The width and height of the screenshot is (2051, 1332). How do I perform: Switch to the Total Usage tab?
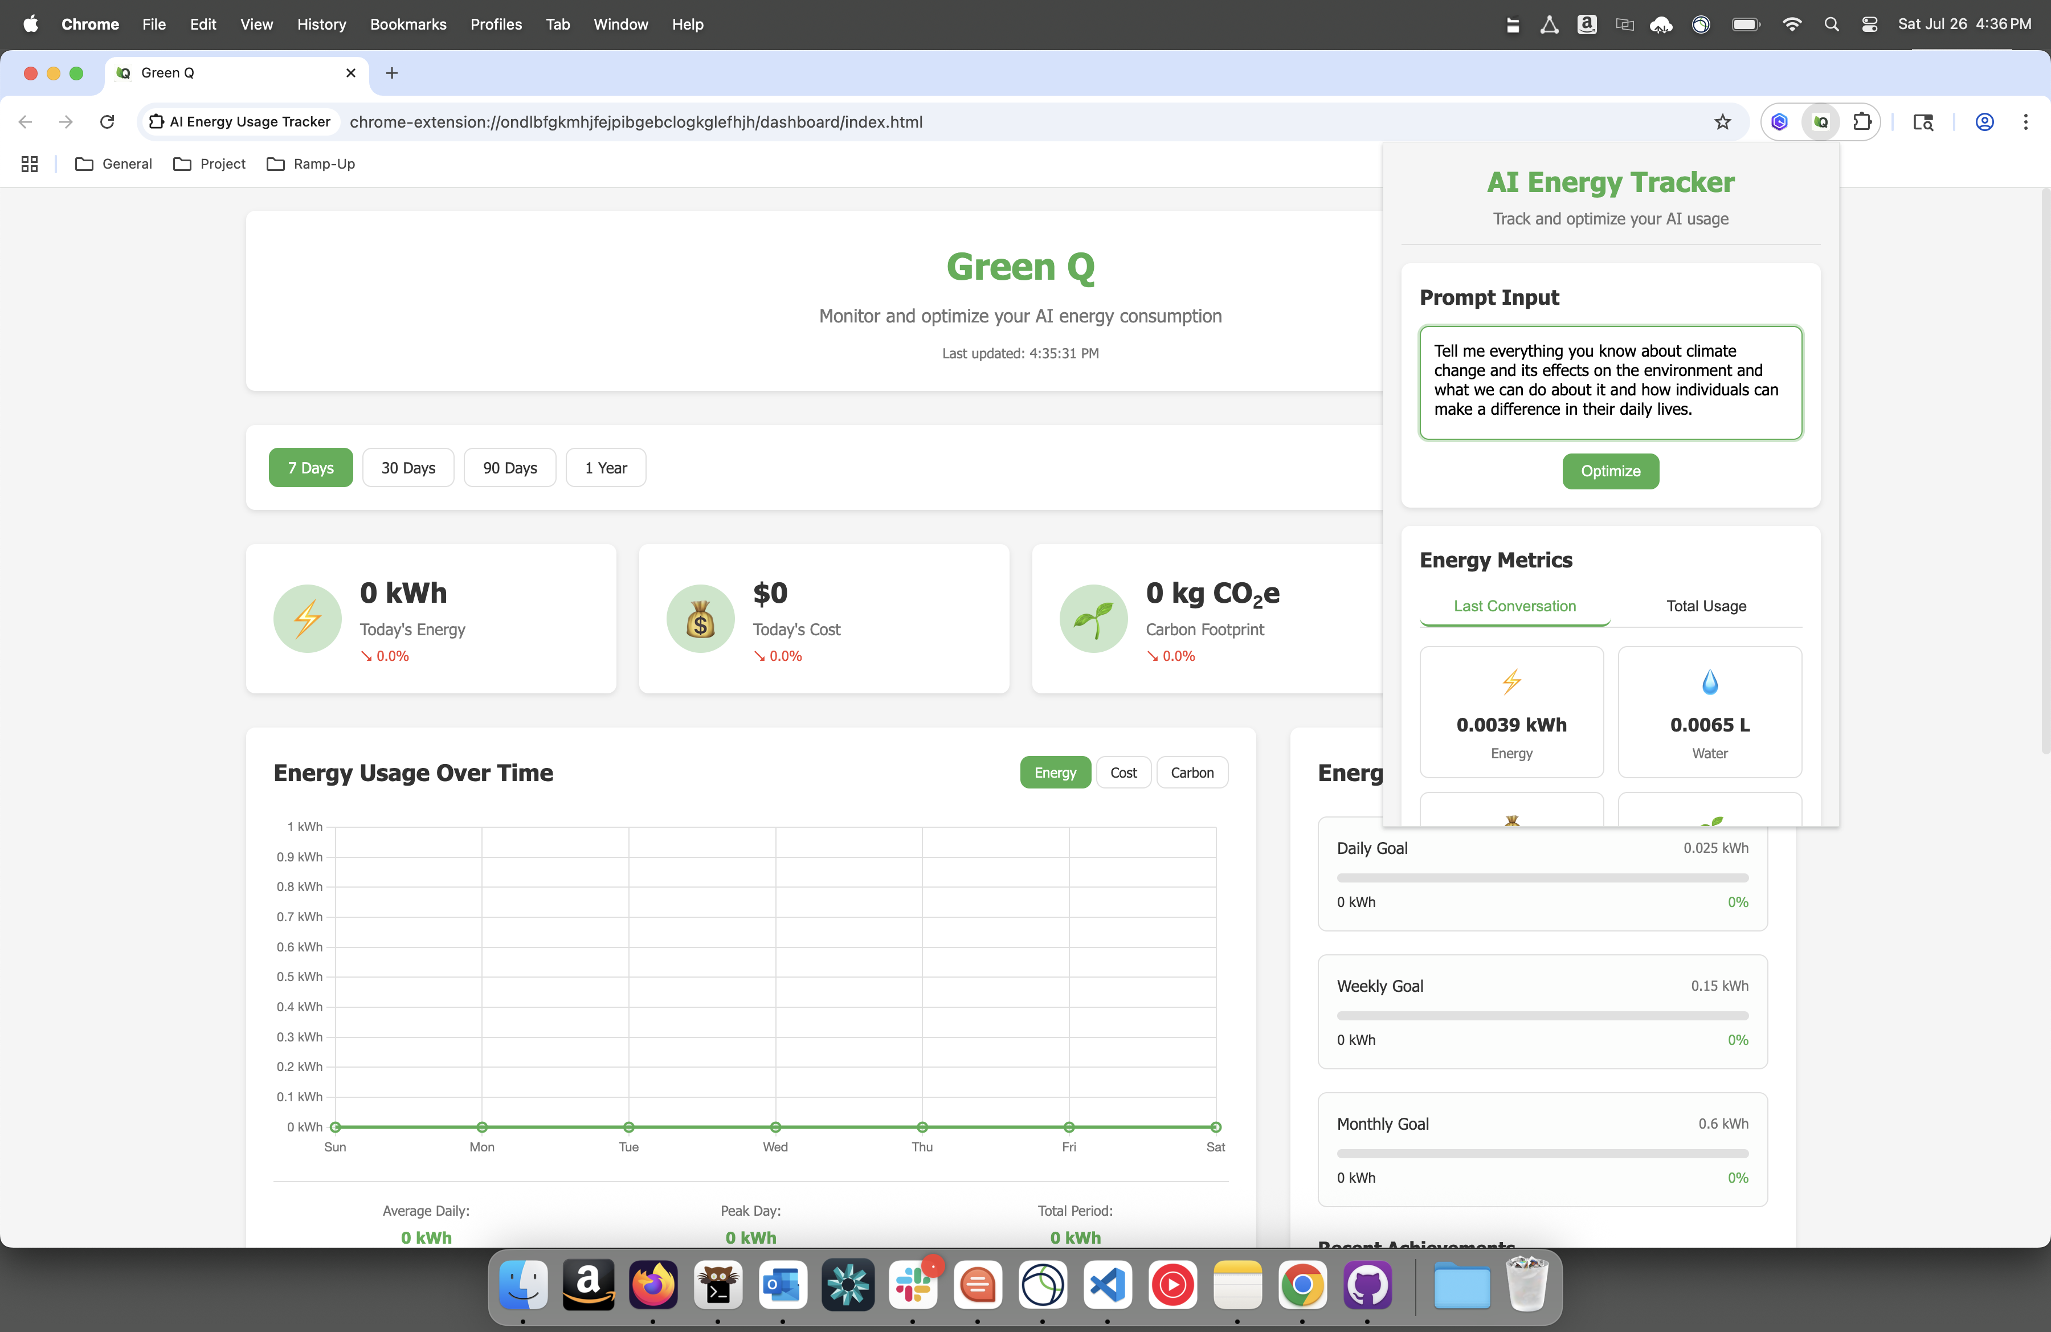pyautogui.click(x=1705, y=606)
